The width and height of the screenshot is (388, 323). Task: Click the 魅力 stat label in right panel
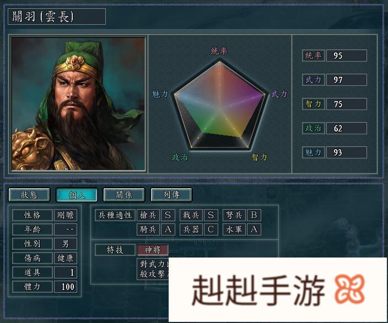(313, 152)
